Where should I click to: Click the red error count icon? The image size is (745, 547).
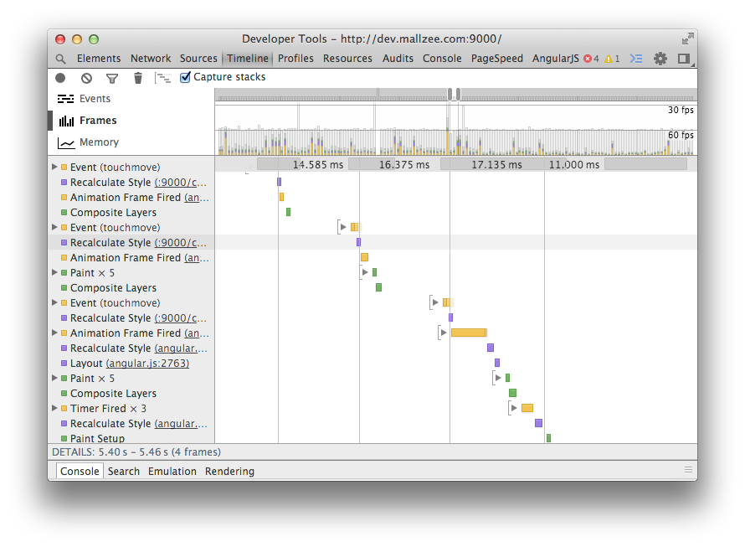(x=588, y=59)
